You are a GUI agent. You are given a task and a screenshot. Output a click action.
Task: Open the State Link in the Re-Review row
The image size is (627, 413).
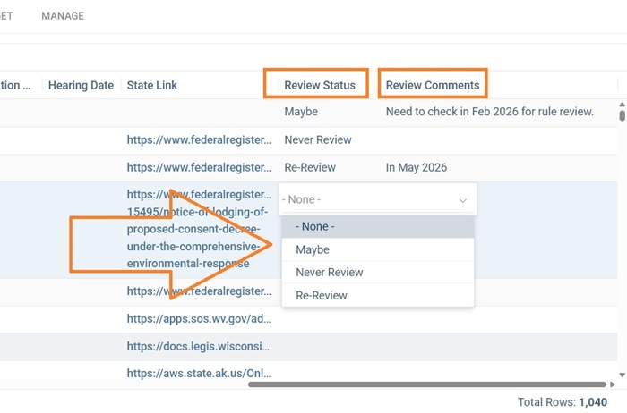(198, 167)
